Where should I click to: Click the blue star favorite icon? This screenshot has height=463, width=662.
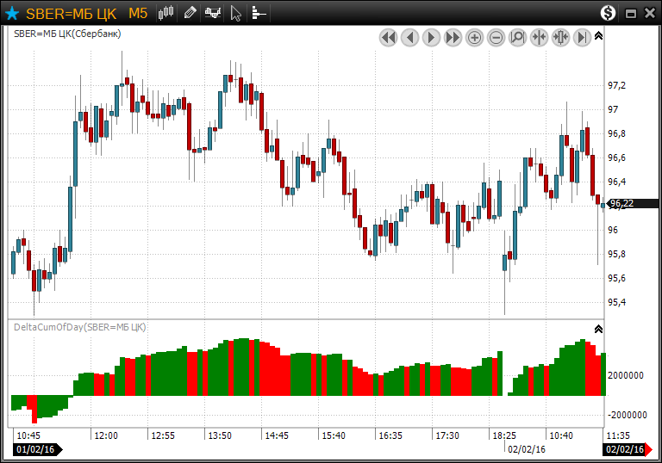(x=12, y=13)
